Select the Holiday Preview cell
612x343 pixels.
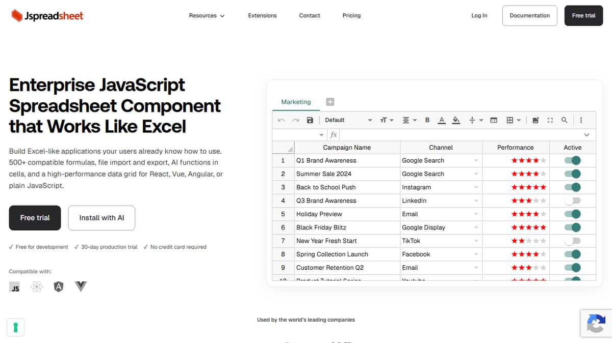coord(347,214)
